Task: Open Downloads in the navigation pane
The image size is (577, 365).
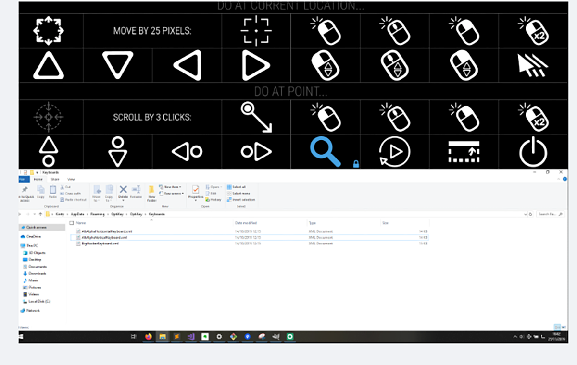Action: [37, 273]
